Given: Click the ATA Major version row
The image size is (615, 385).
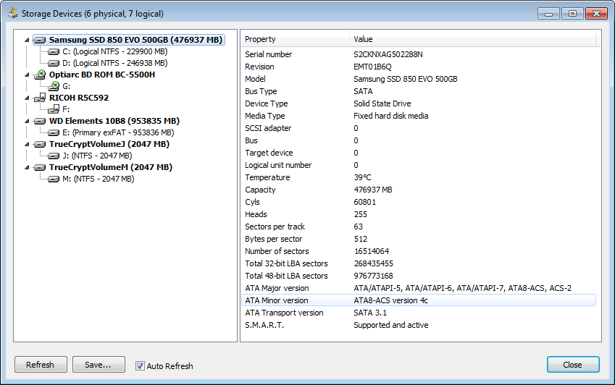Looking at the screenshot, I should tap(419, 288).
